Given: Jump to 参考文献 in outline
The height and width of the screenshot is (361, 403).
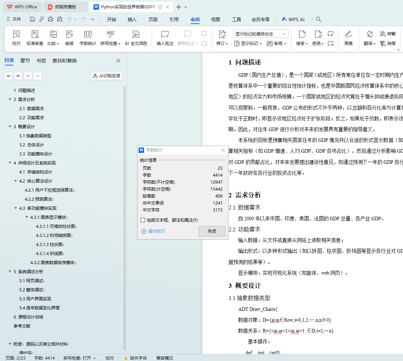Looking at the screenshot, I should (22, 326).
